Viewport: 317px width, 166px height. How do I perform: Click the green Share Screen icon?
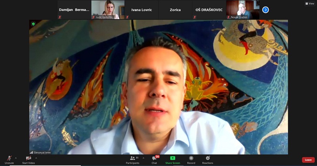tap(173, 158)
